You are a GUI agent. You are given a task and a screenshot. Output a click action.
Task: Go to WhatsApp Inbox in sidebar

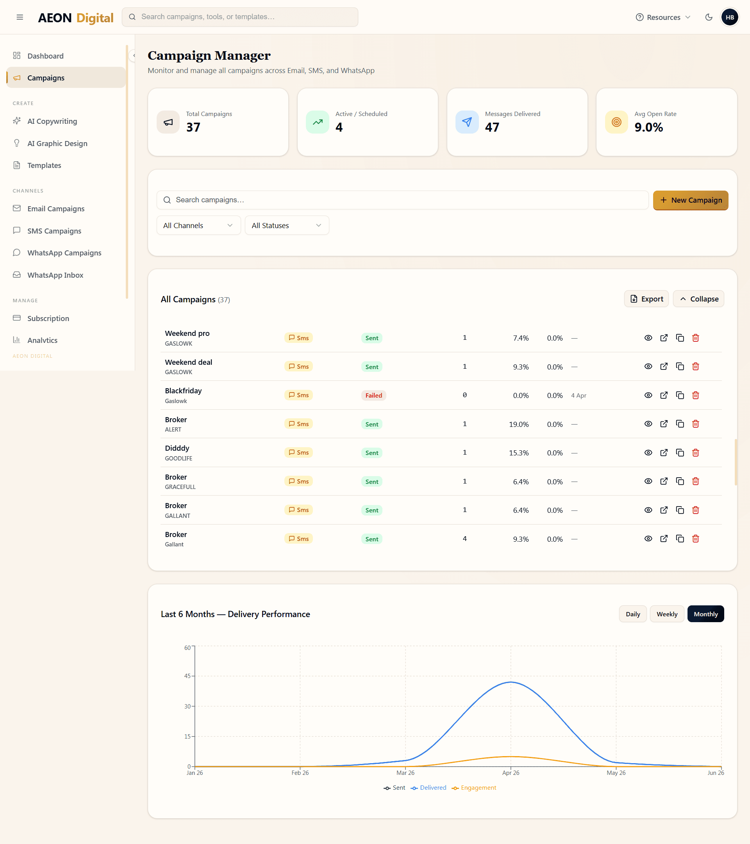pyautogui.click(x=55, y=275)
